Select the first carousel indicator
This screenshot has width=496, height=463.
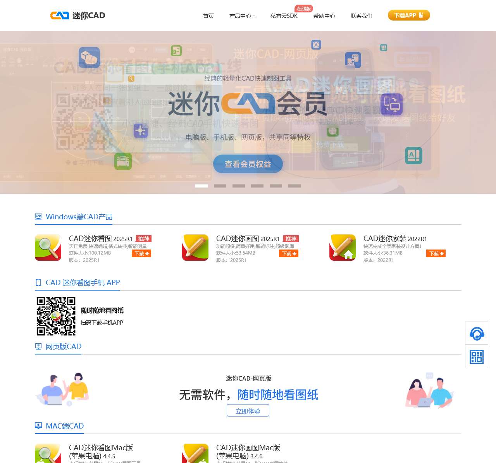201,186
